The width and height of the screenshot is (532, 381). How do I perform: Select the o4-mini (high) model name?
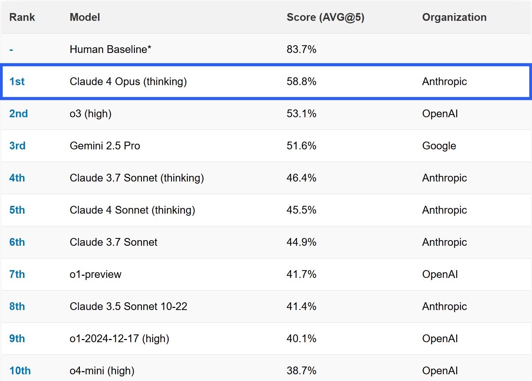(x=102, y=371)
